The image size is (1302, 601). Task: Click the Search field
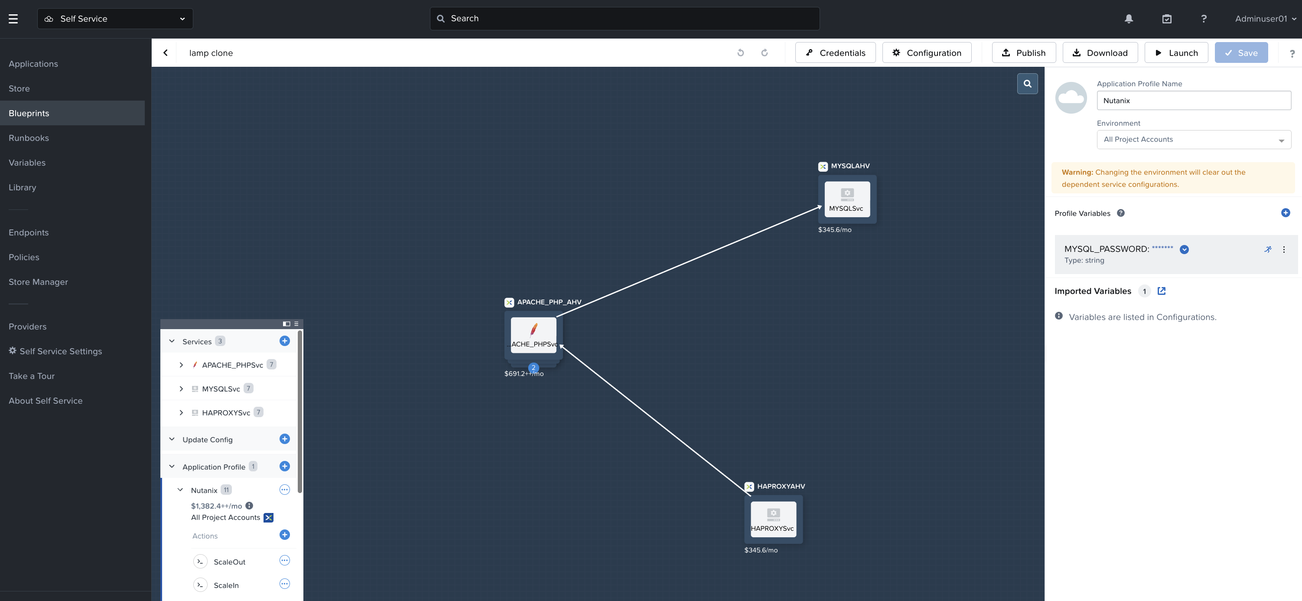pyautogui.click(x=625, y=19)
